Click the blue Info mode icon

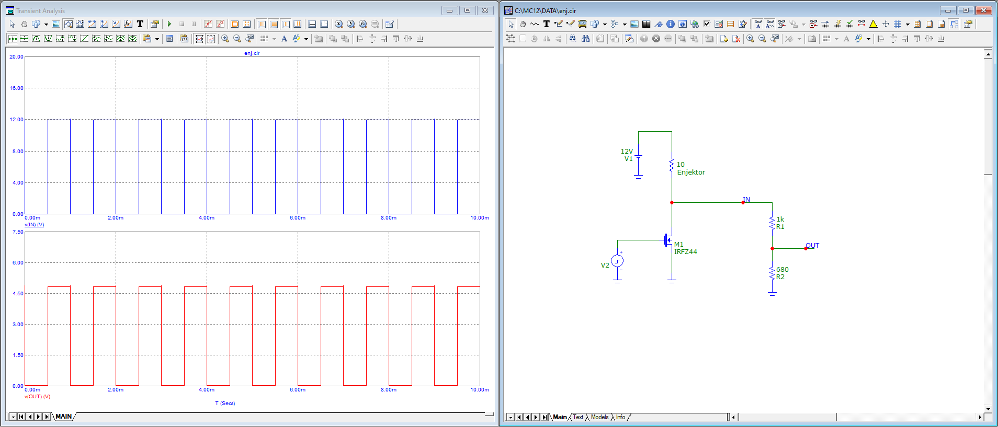(x=671, y=24)
